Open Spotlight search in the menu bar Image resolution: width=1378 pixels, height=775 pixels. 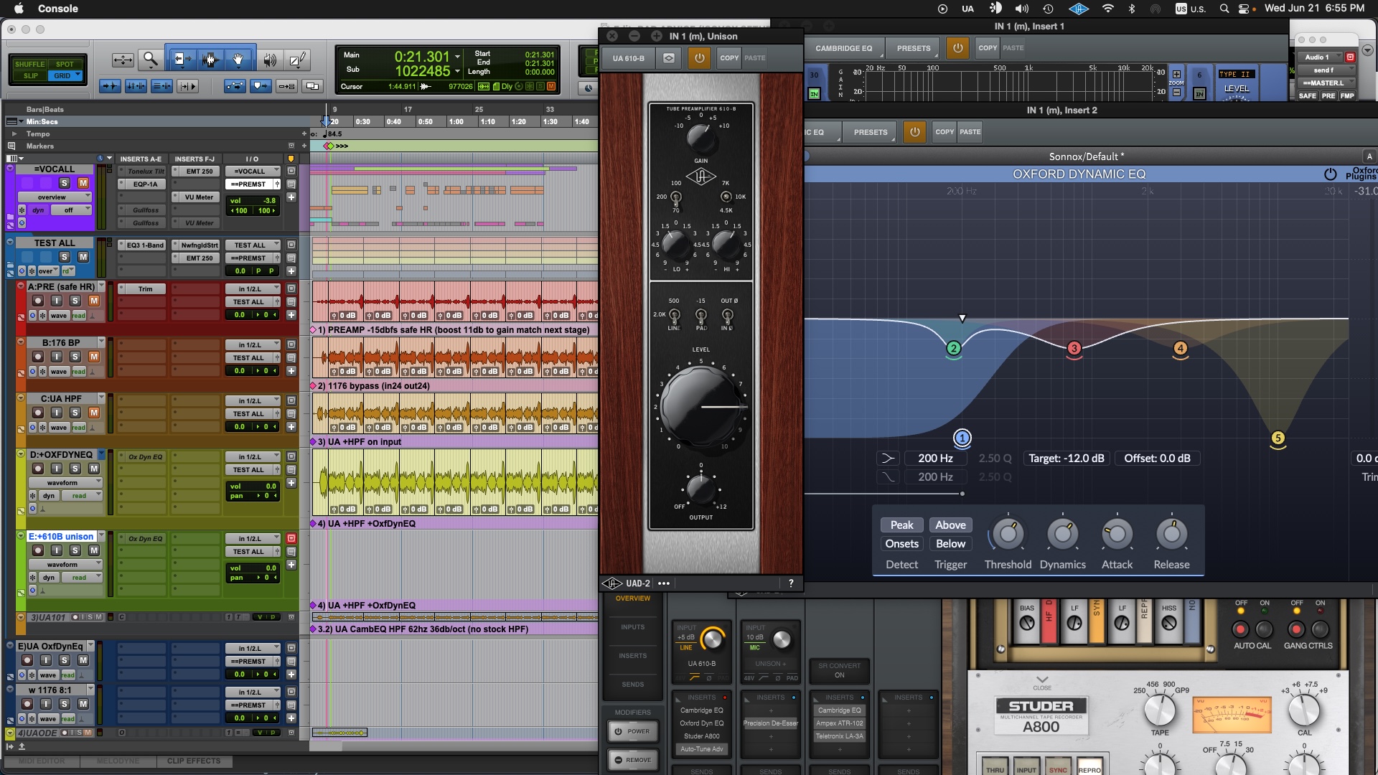click(x=1224, y=9)
